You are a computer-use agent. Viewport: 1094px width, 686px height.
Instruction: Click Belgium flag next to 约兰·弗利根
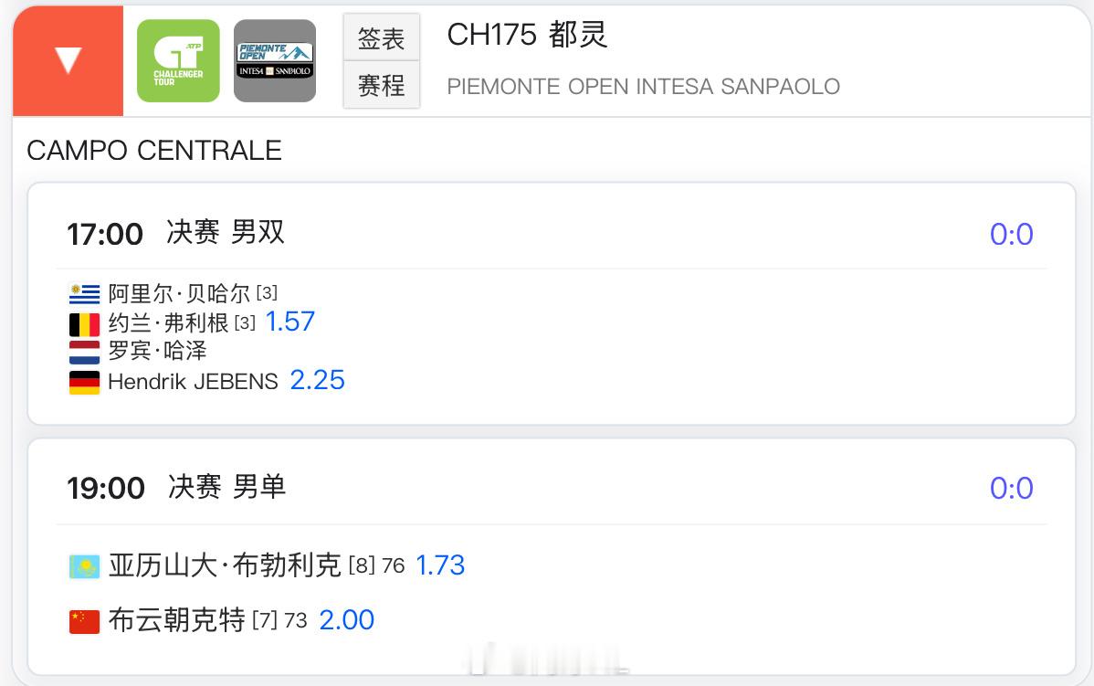(84, 324)
